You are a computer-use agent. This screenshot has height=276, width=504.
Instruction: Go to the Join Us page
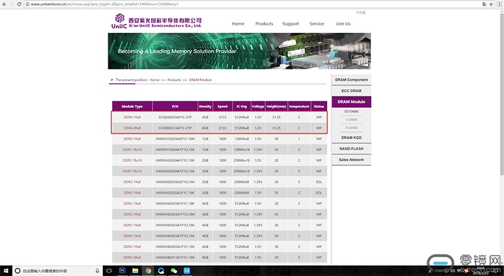(x=343, y=24)
